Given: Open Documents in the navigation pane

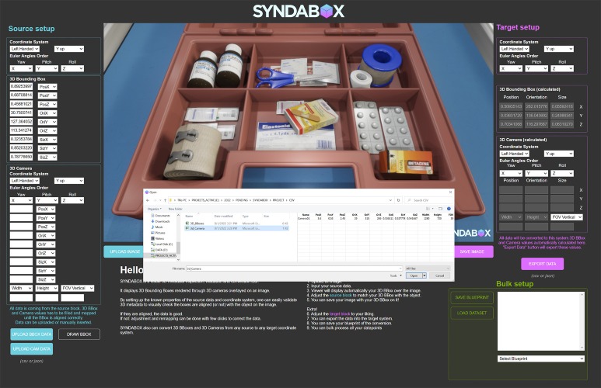Looking at the screenshot, I should (x=161, y=216).
